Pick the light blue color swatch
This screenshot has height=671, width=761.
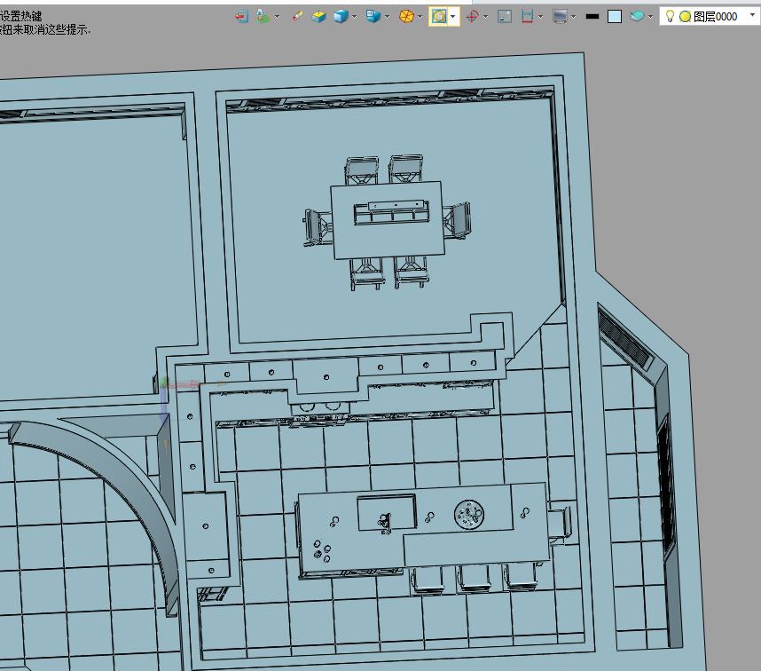(x=615, y=17)
